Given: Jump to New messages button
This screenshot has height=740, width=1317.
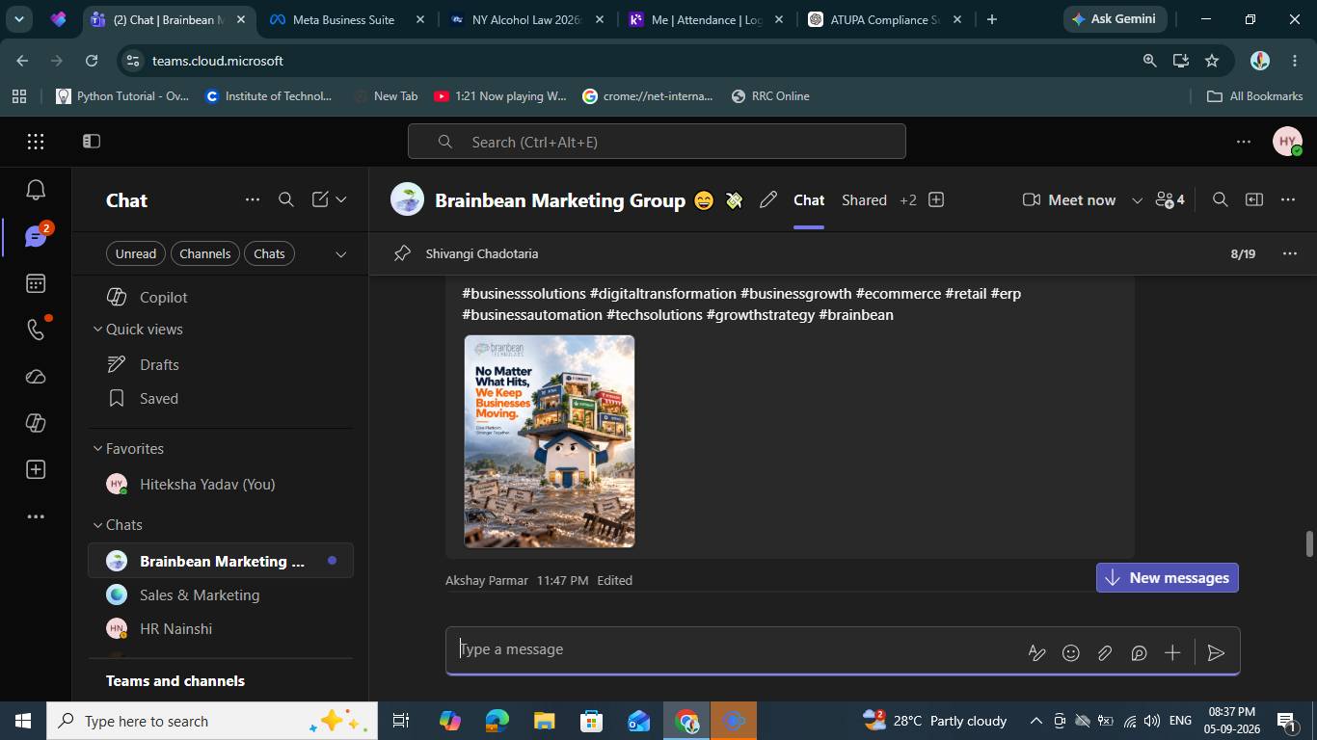Looking at the screenshot, I should click(x=1167, y=578).
